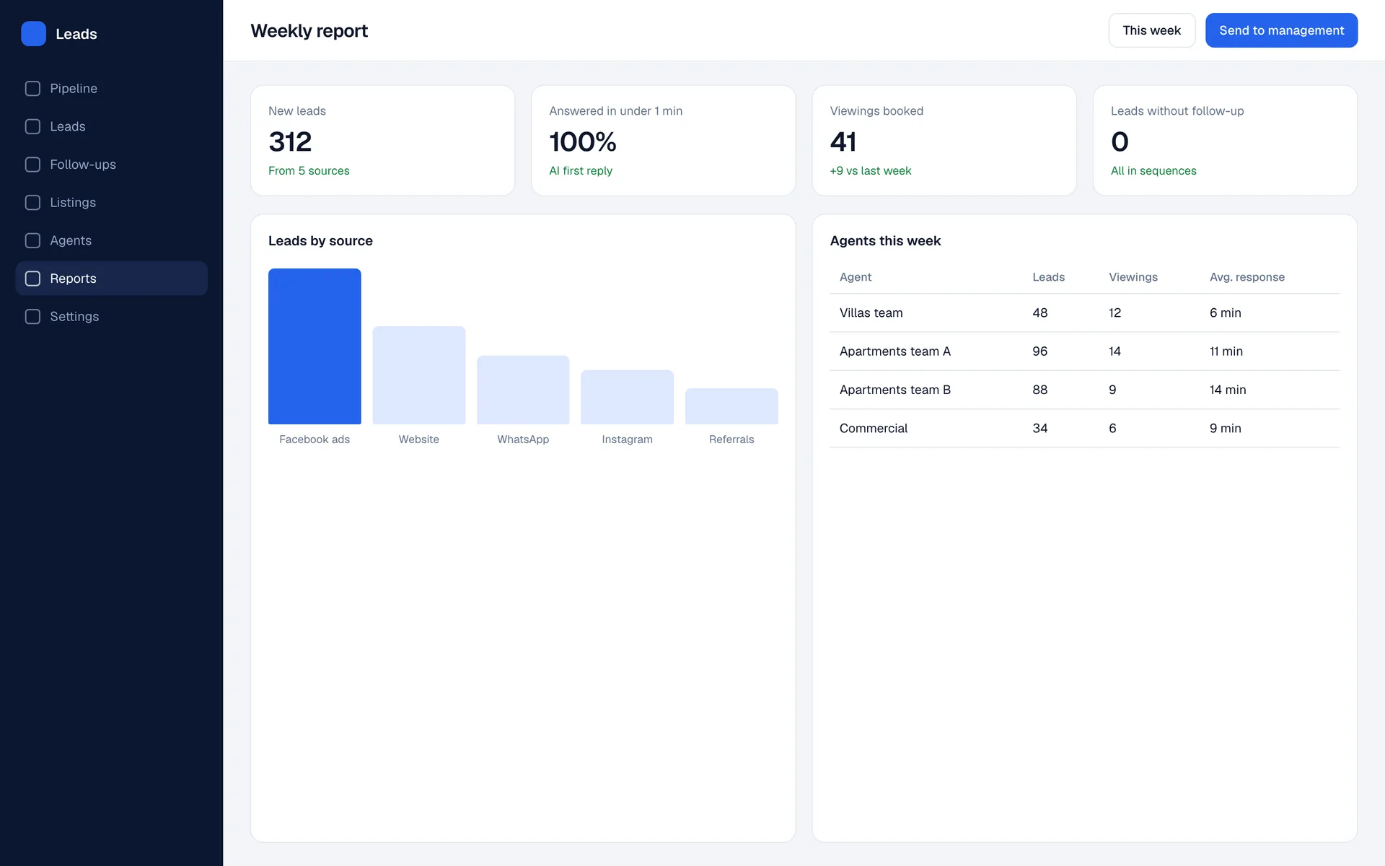Open the This week period selector

(1152, 30)
